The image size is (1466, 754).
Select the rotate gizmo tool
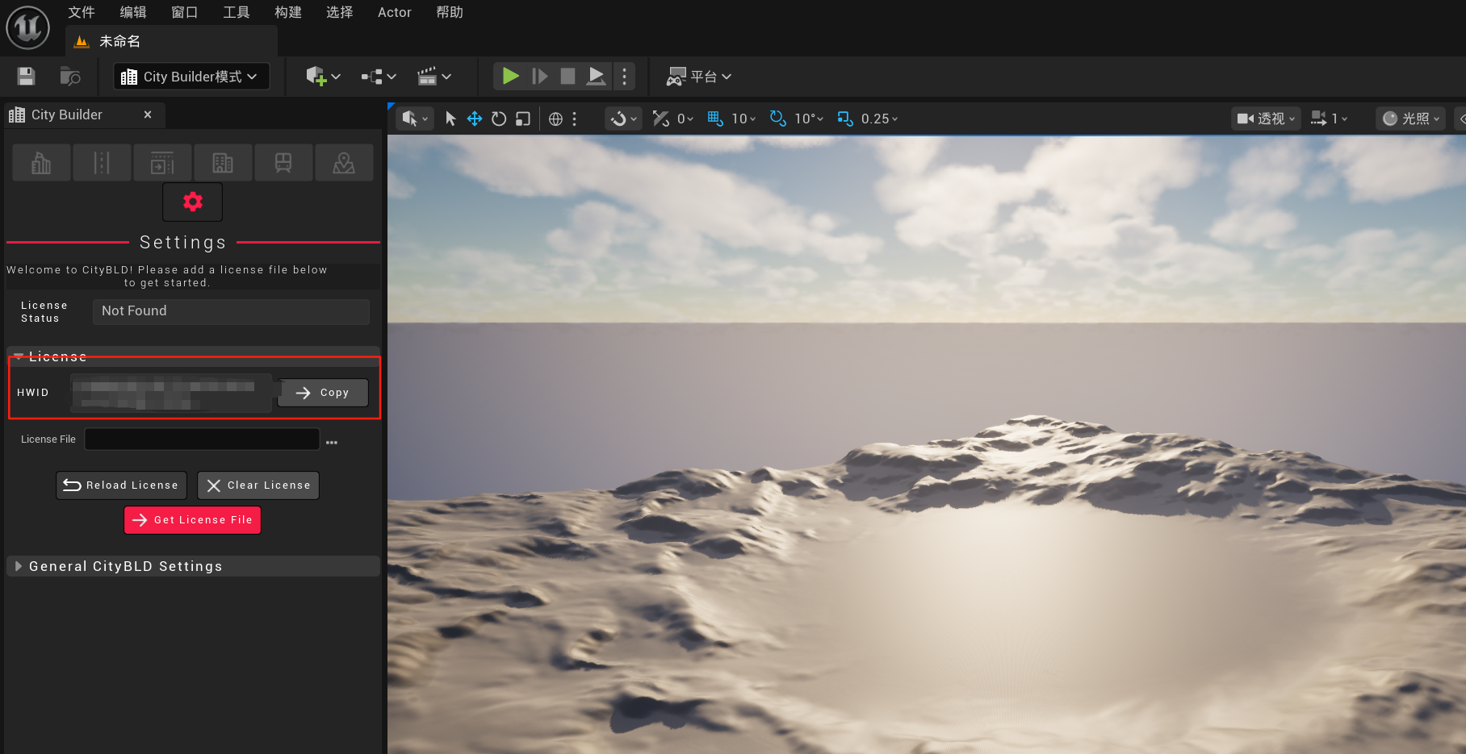point(499,119)
